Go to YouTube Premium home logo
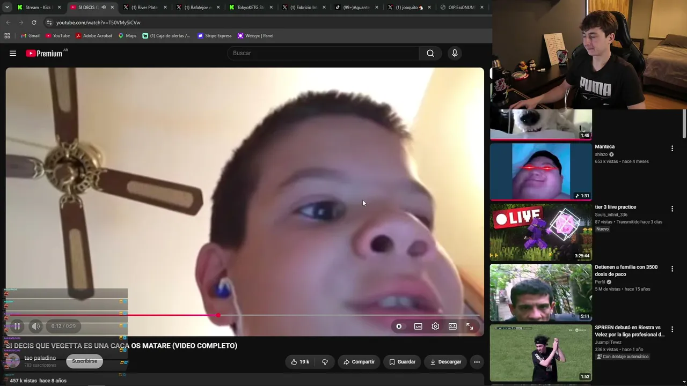 coord(44,53)
